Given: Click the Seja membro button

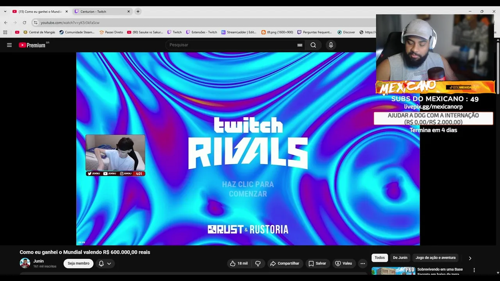Looking at the screenshot, I should coord(79,263).
